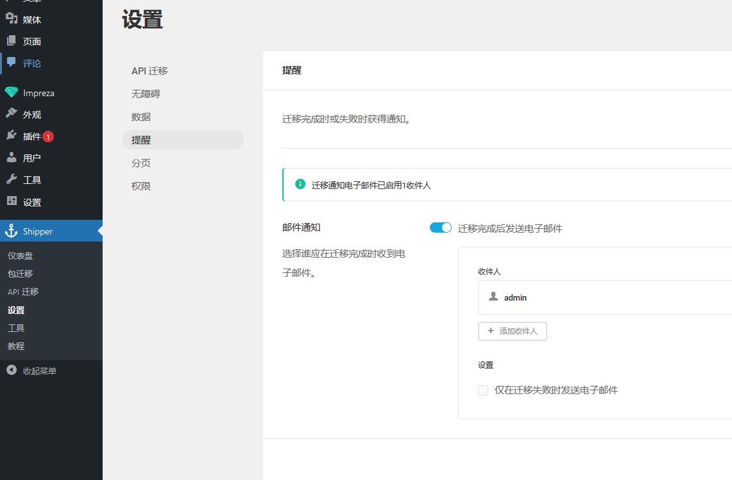Open Appearance (外观) brush icon
The width and height of the screenshot is (732, 480).
[x=12, y=114]
